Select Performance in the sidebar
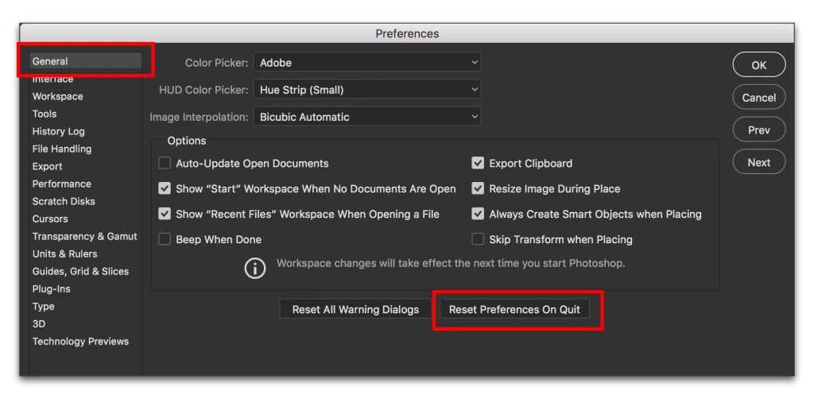Viewport: 814px width, 399px height. tap(61, 184)
